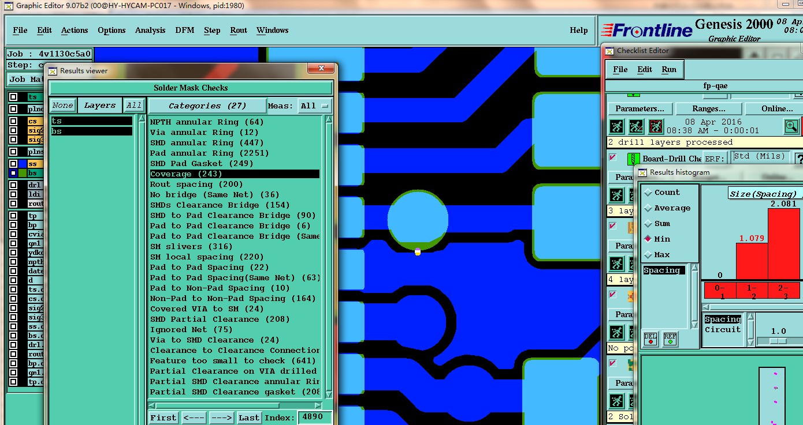The image size is (803, 425).
Task: Toggle the tp layer checkbox
Action: coord(13,216)
